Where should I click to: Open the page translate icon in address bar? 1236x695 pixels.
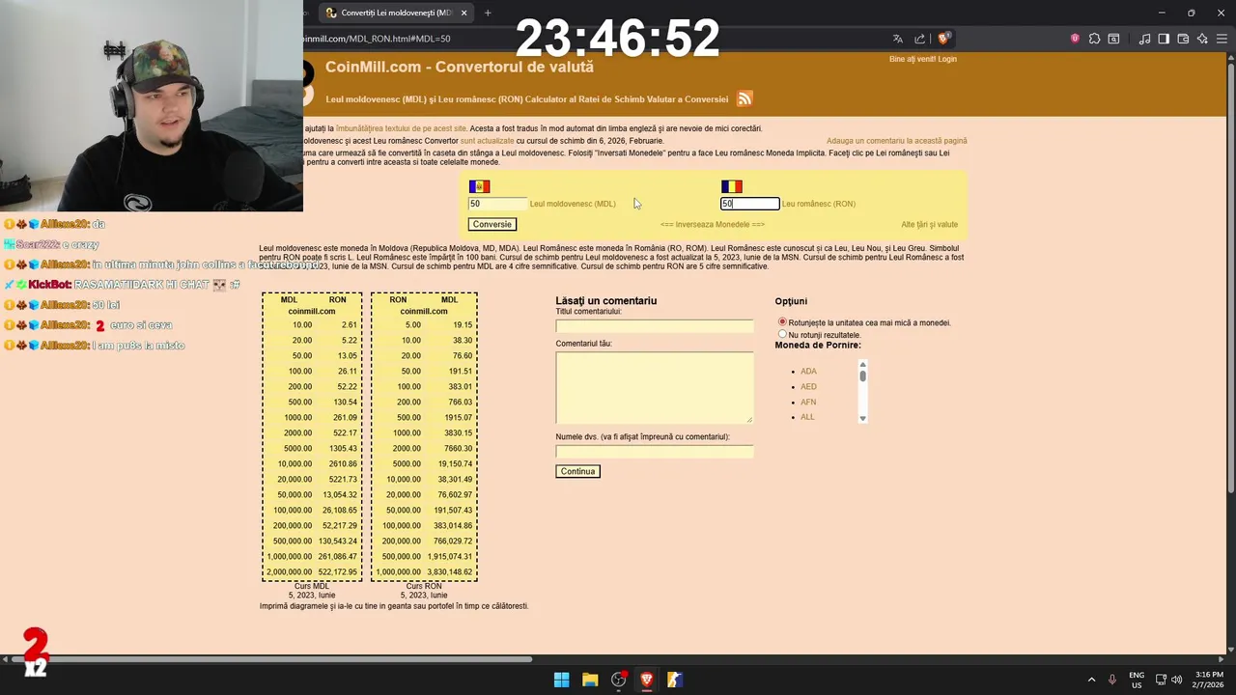[897, 39]
